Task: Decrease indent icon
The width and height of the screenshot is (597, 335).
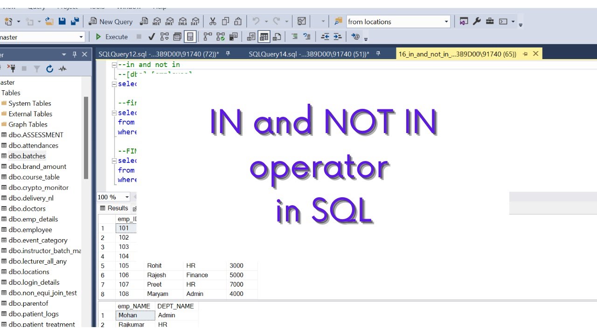Action: (x=325, y=37)
